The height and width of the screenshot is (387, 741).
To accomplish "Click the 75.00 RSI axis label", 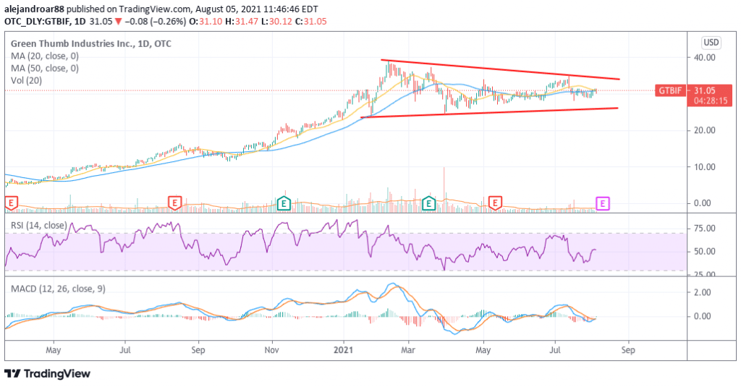I will [x=704, y=229].
